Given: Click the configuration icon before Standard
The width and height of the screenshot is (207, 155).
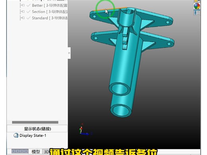Looking at the screenshot, I should click(x=22, y=18).
